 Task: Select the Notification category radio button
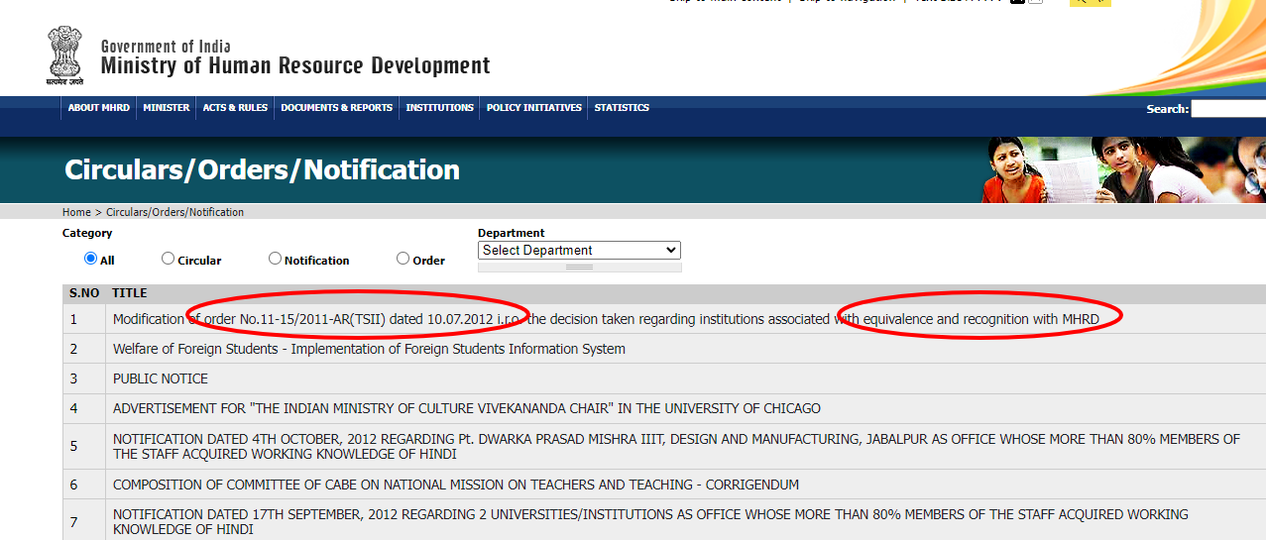coord(275,259)
